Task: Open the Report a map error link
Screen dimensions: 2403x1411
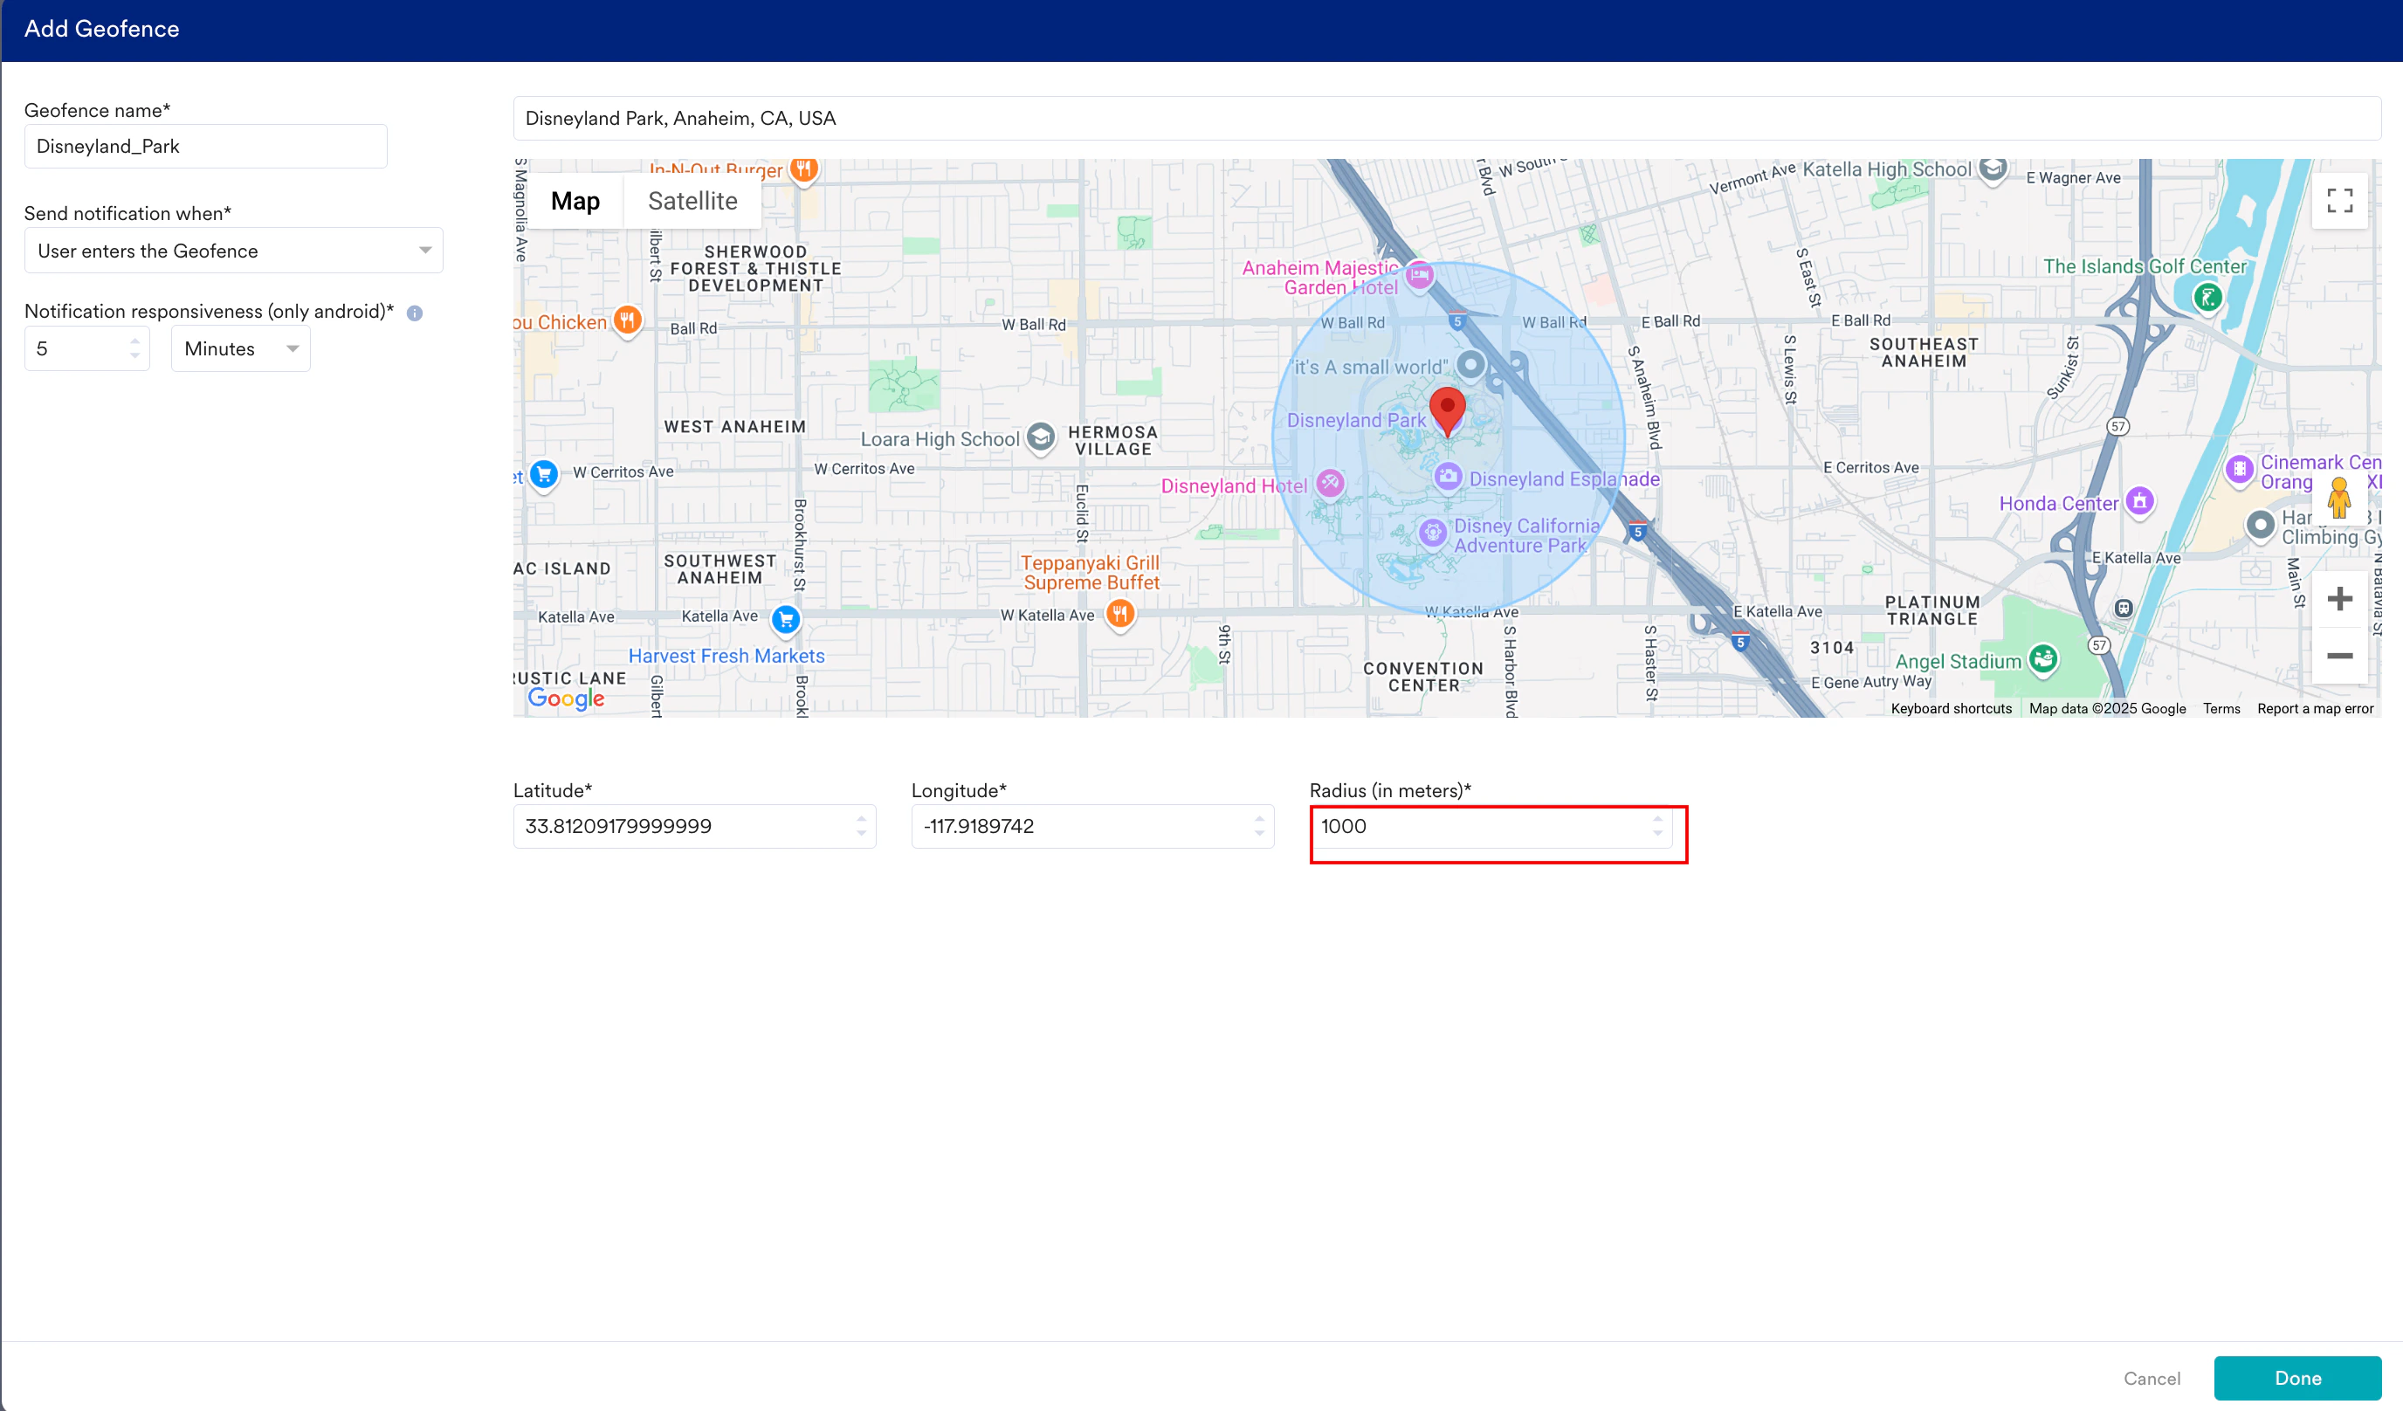Action: pyautogui.click(x=2314, y=708)
